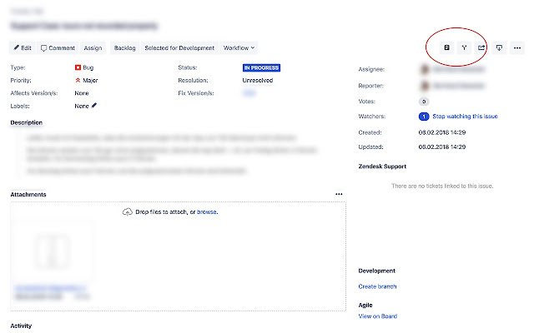Open the Attachments section ellipsis menu
534x333 pixels.
coord(339,194)
